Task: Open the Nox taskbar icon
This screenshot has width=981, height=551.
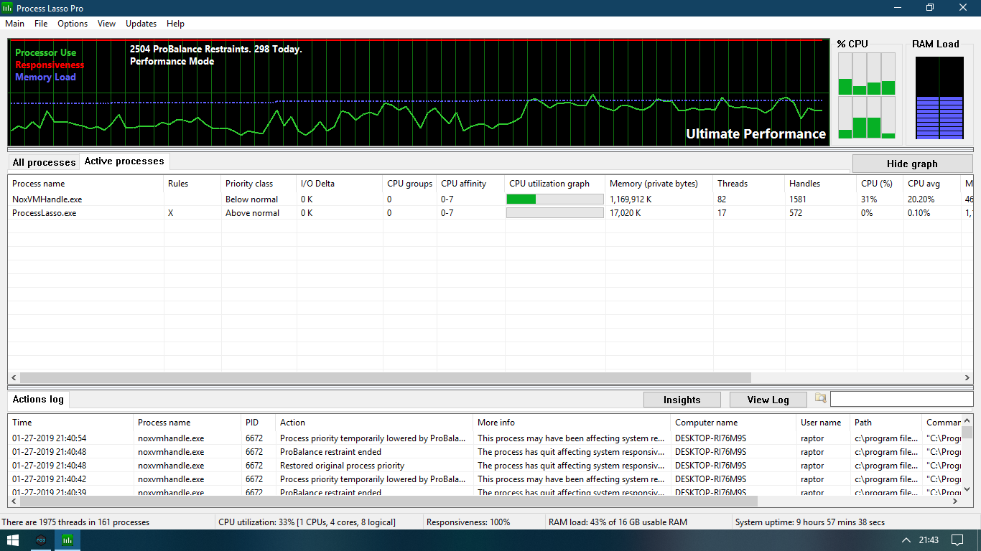Action: pyautogui.click(x=41, y=540)
